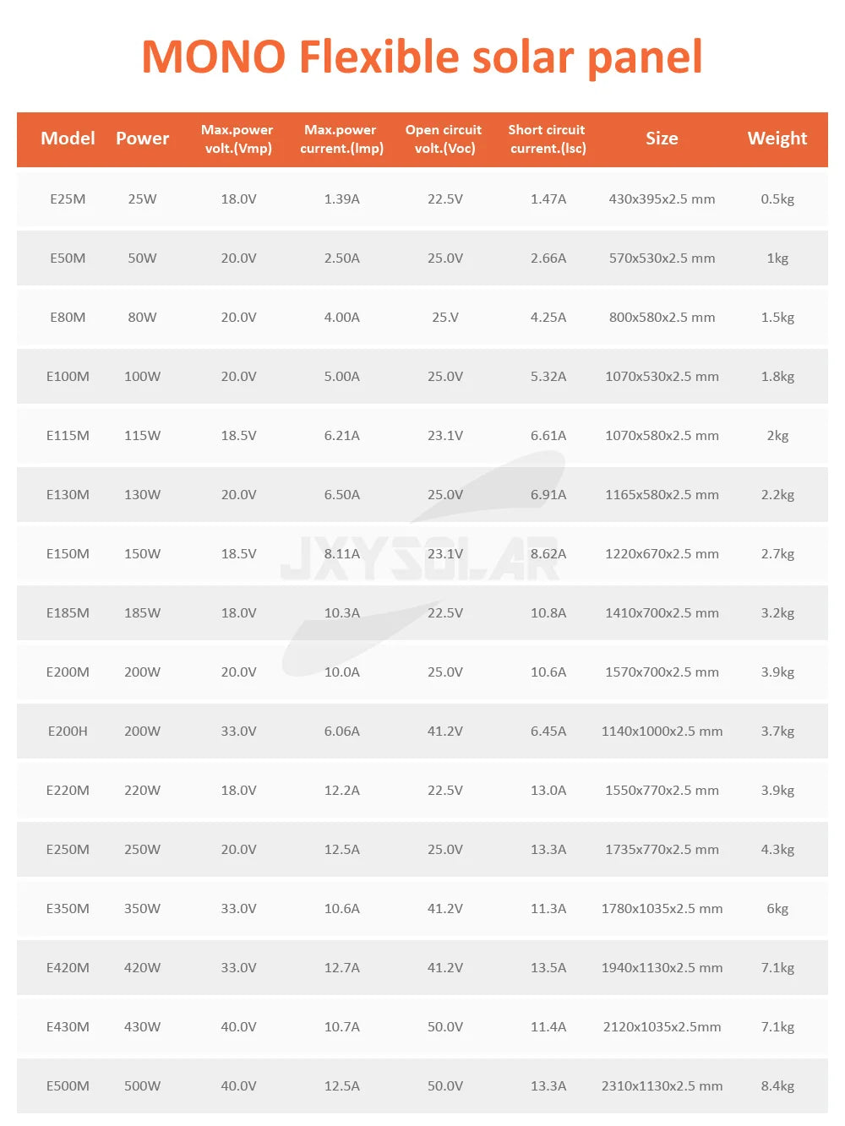Viewport: 845px width, 1126px height.
Task: Click the 2120x1035x2.5mm size value
Action: 662,1027
